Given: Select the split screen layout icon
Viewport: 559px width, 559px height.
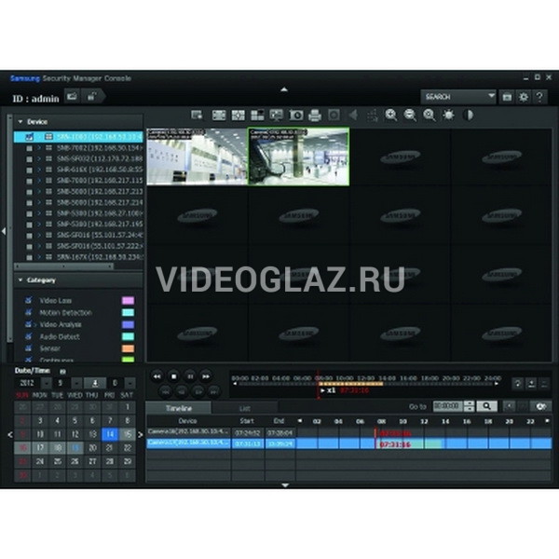Looking at the screenshot, I should (257, 116).
